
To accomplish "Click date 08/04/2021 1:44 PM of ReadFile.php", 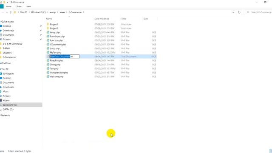I will [x=104, y=60].
